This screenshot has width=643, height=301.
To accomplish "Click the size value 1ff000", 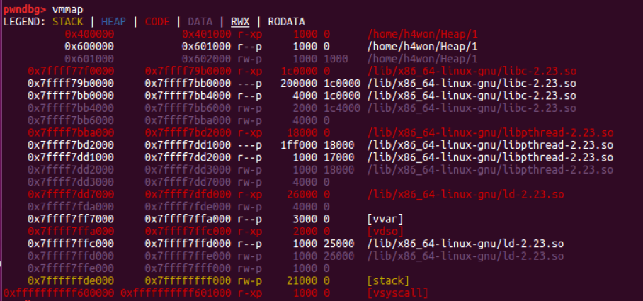I will point(299,144).
